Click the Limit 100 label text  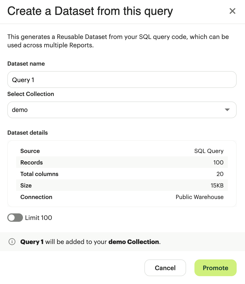click(39, 218)
